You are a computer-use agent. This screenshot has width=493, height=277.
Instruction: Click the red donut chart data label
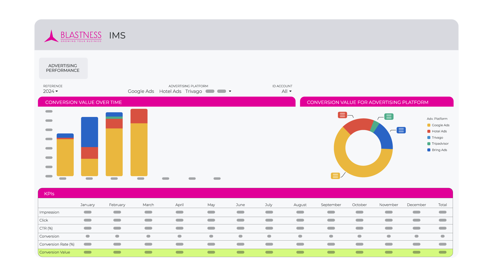[342, 115]
